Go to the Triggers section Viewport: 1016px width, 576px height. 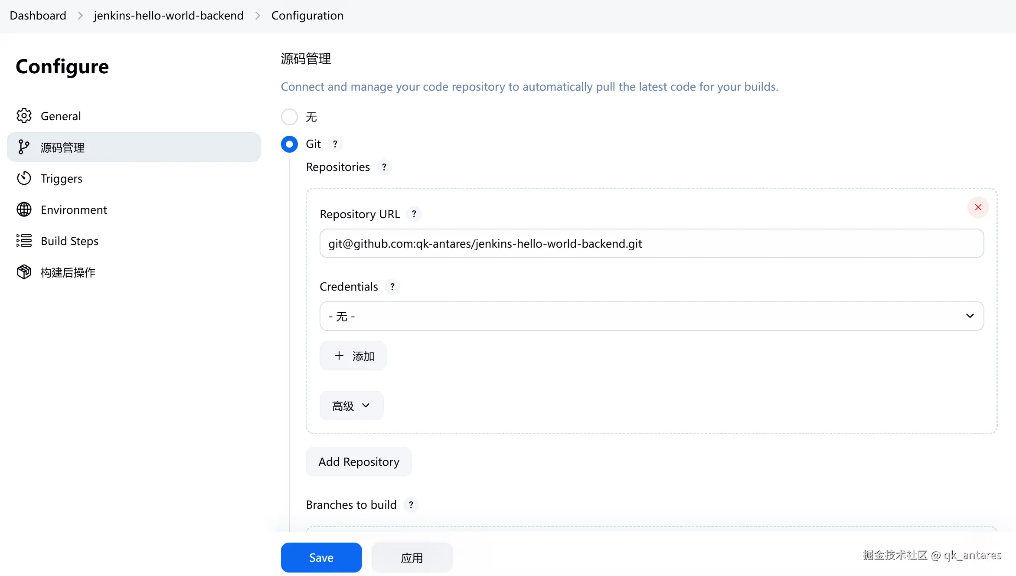pyautogui.click(x=134, y=178)
